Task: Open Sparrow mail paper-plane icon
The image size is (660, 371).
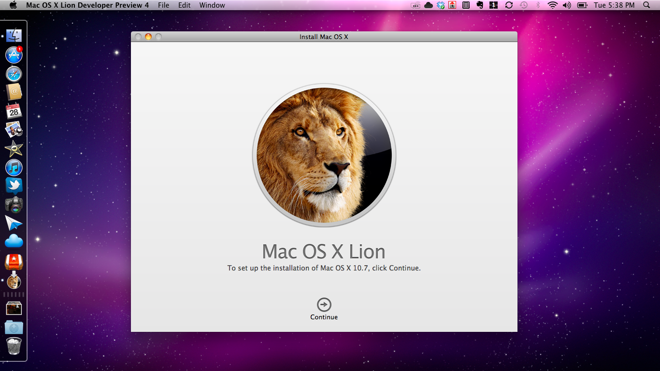Action: point(14,223)
